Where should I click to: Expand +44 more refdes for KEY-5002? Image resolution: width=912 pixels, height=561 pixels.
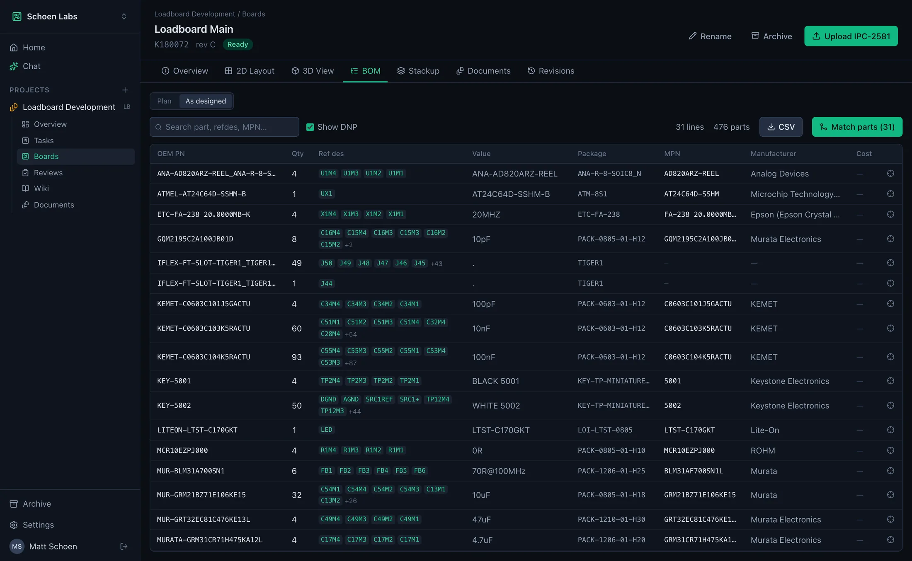354,411
